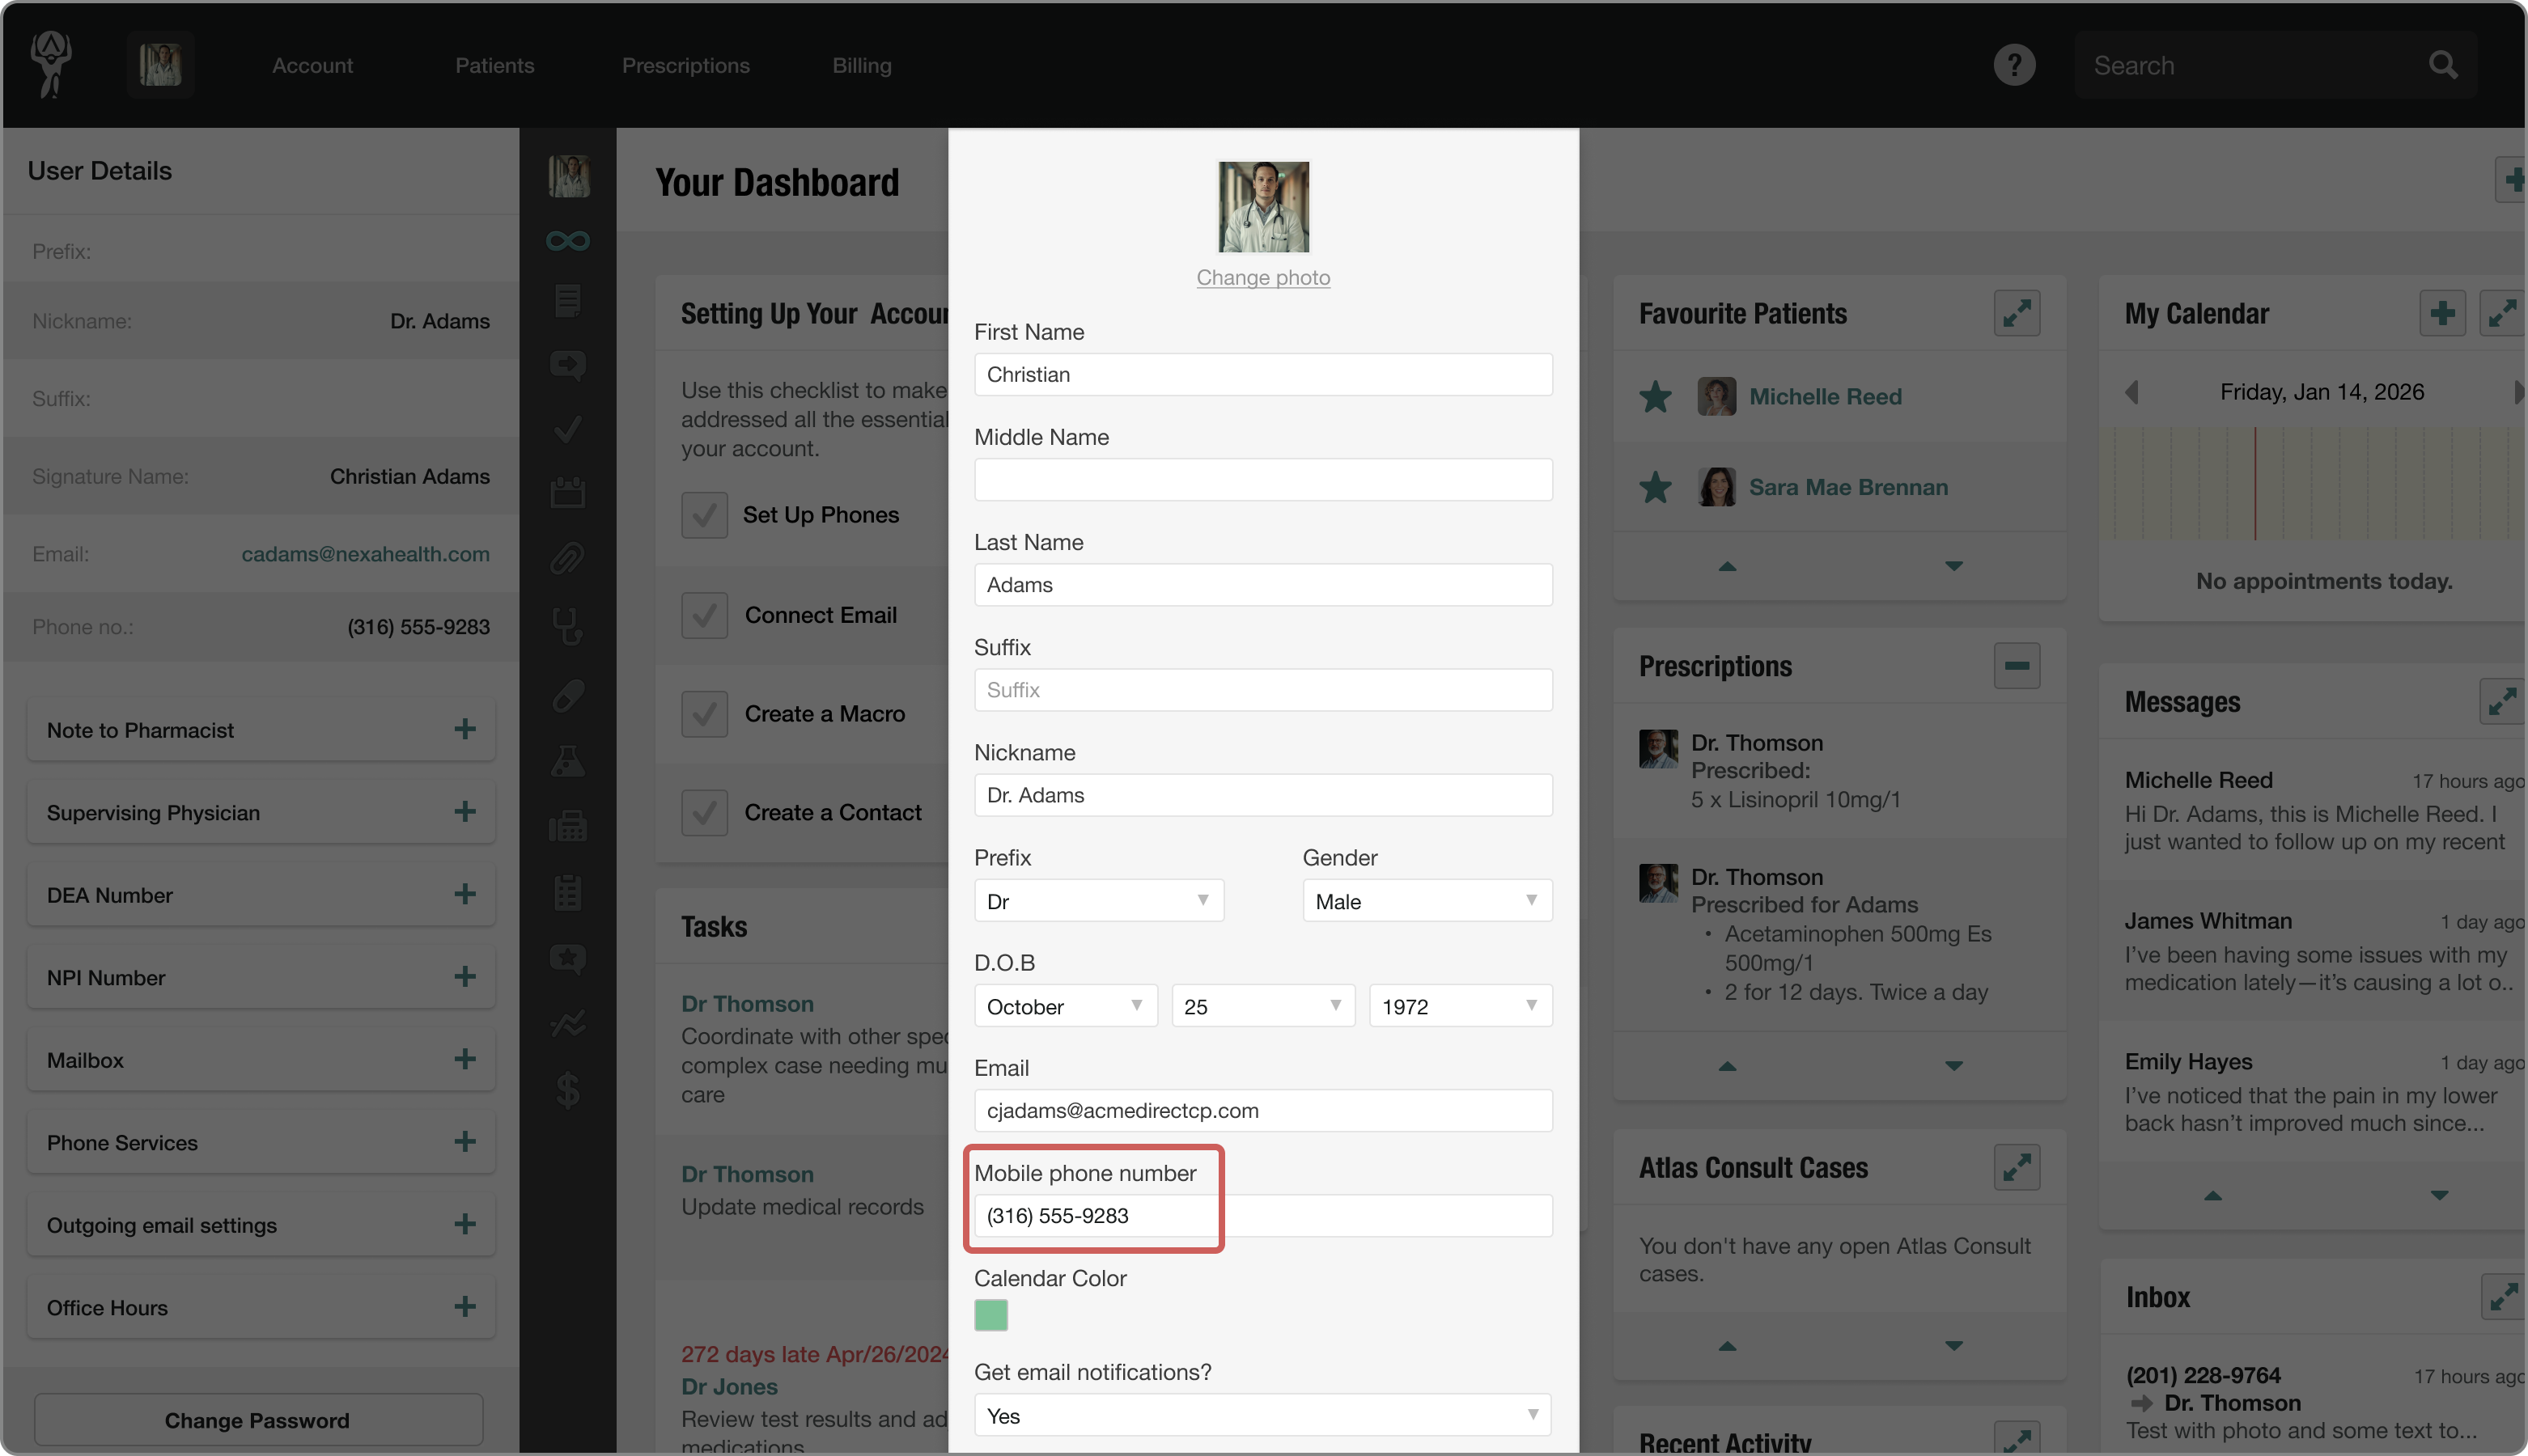Toggle the Connect Email checkbox
Image resolution: width=2528 pixels, height=1456 pixels.
point(704,615)
